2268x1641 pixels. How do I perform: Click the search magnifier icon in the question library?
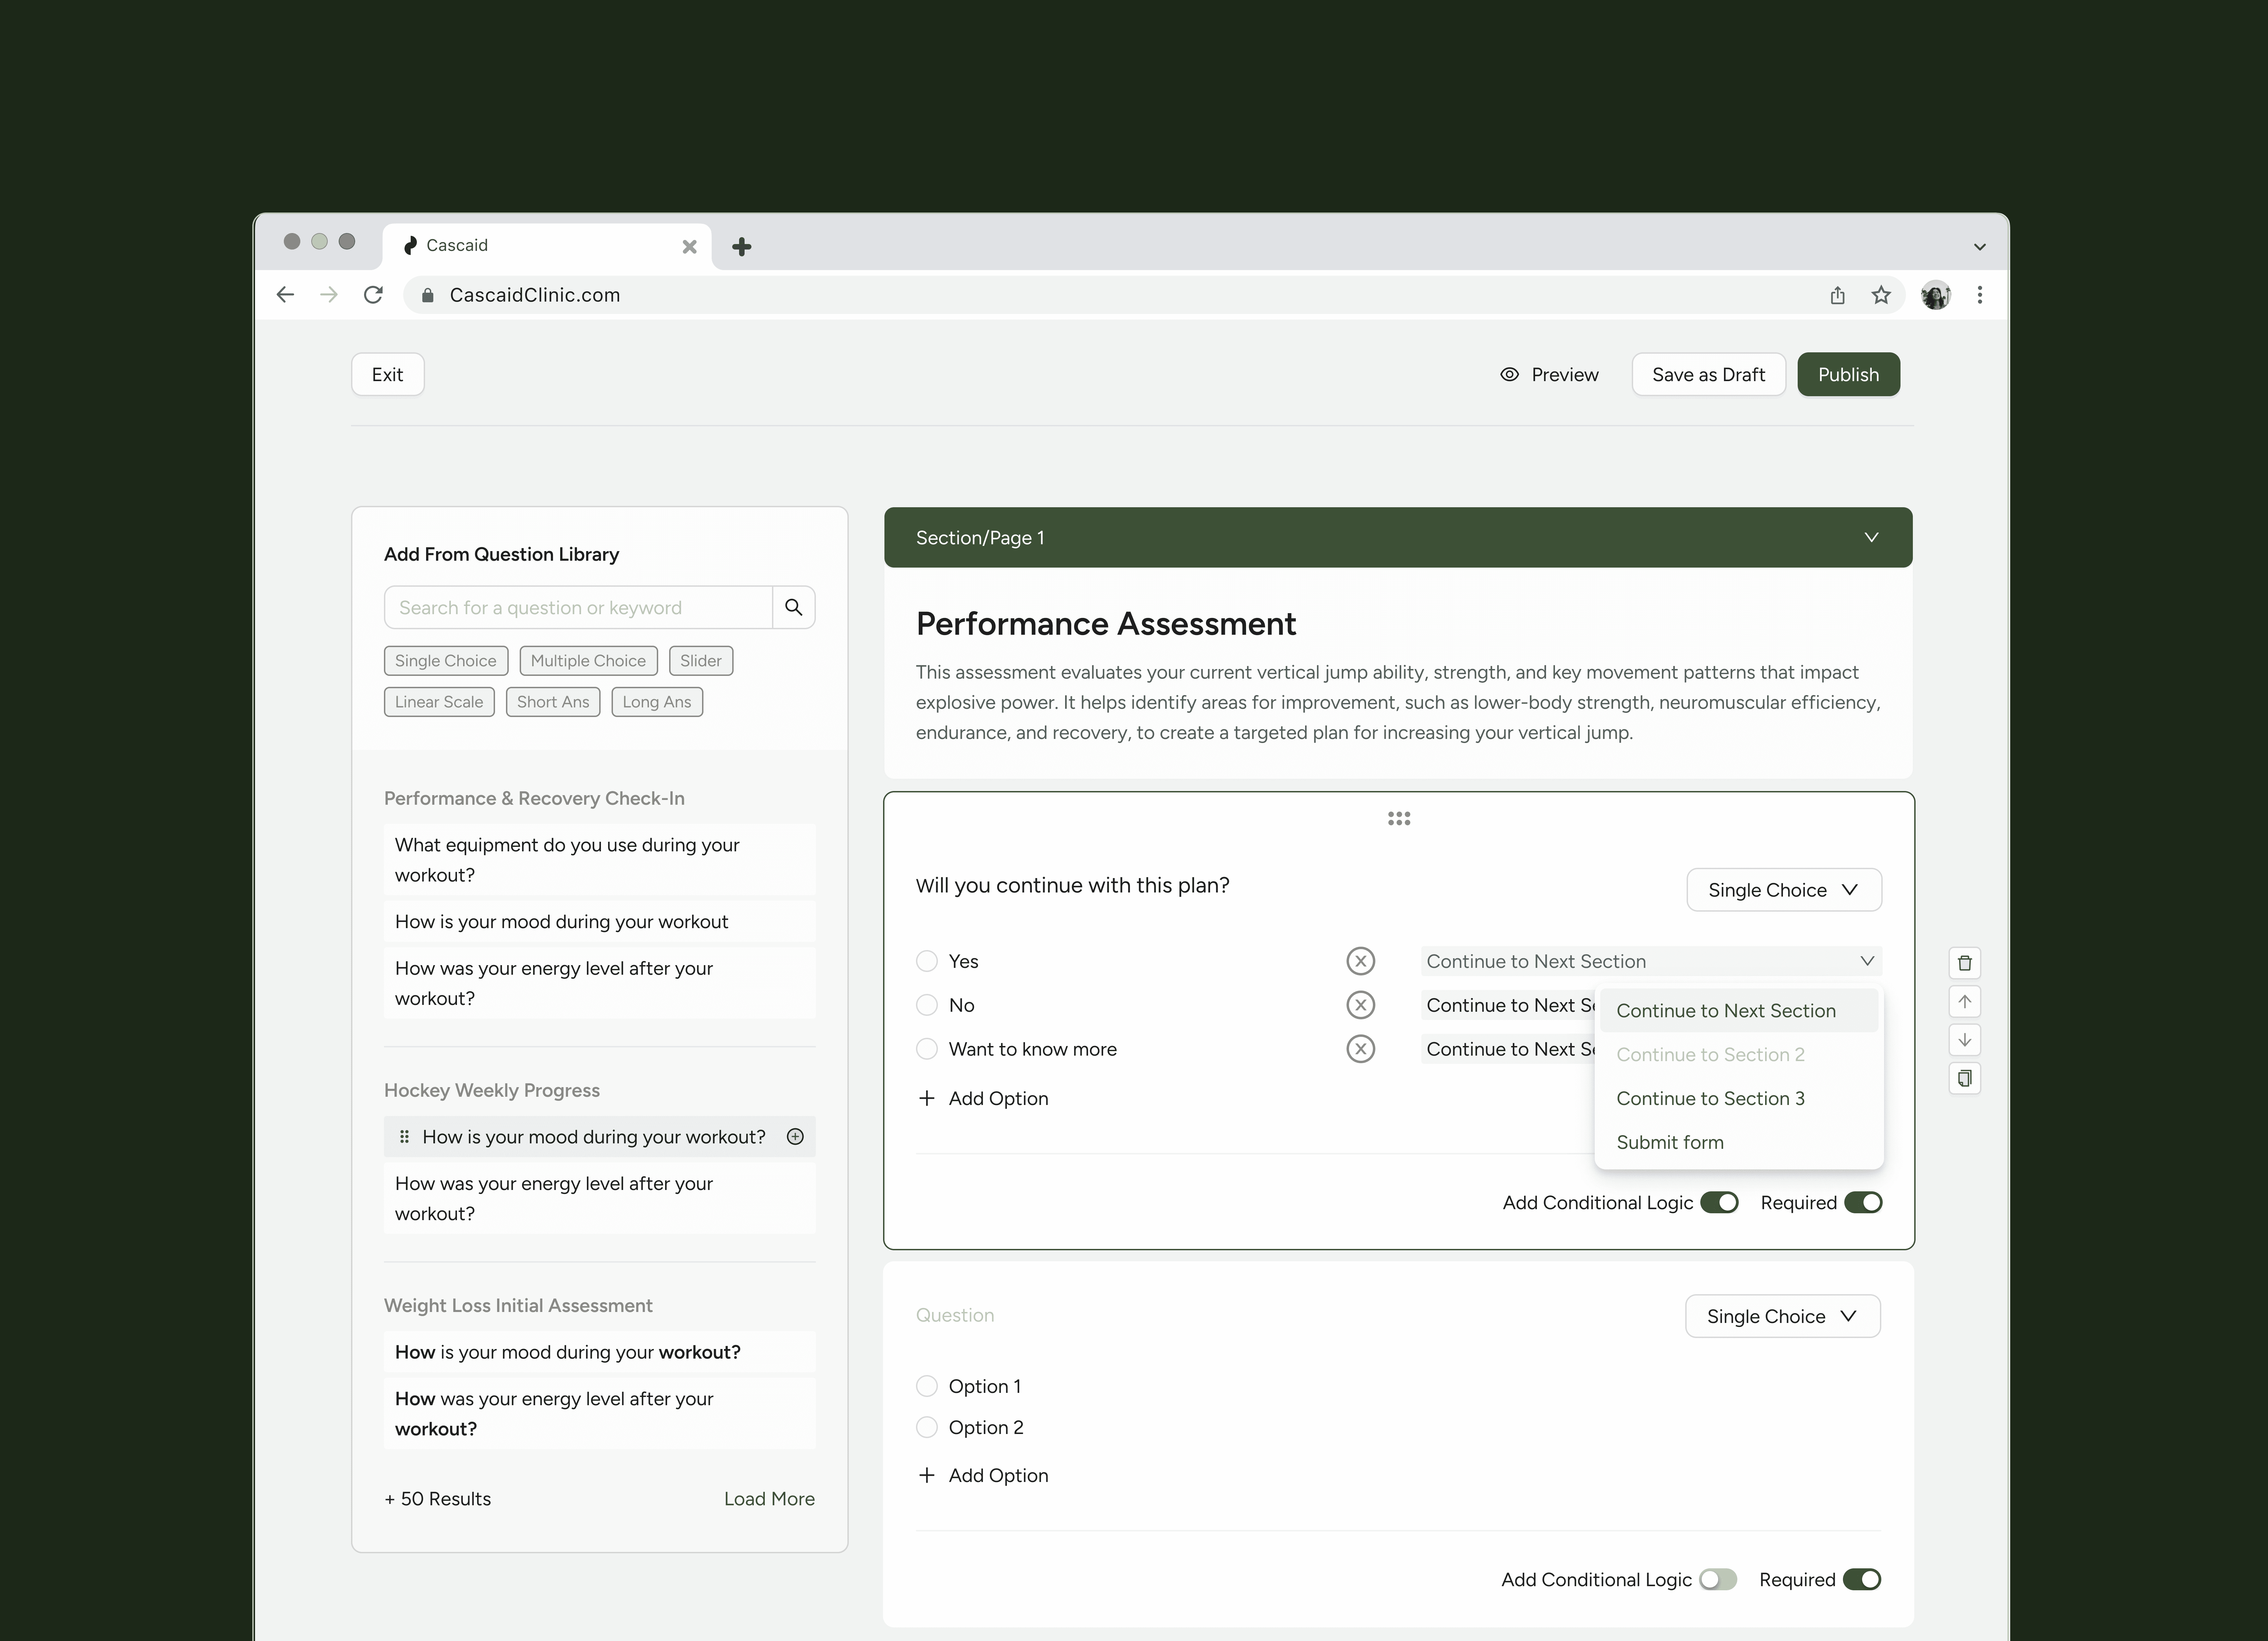tap(793, 607)
